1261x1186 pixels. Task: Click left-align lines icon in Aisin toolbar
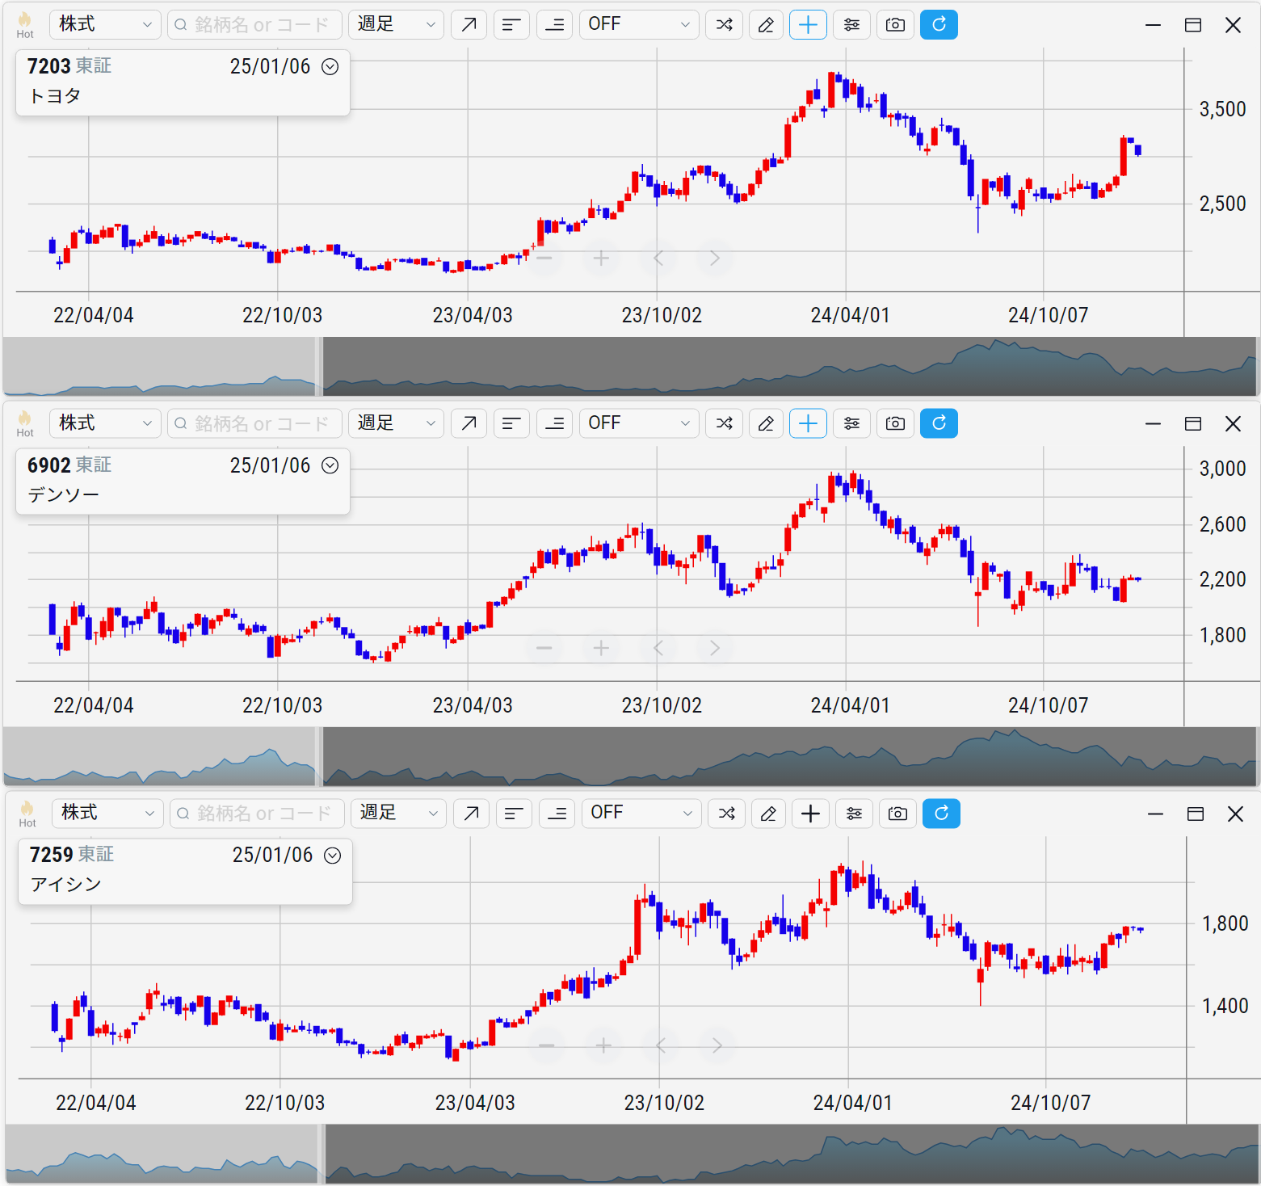pos(514,813)
